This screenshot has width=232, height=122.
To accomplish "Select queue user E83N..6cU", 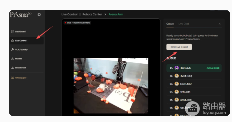I will 194,84.
